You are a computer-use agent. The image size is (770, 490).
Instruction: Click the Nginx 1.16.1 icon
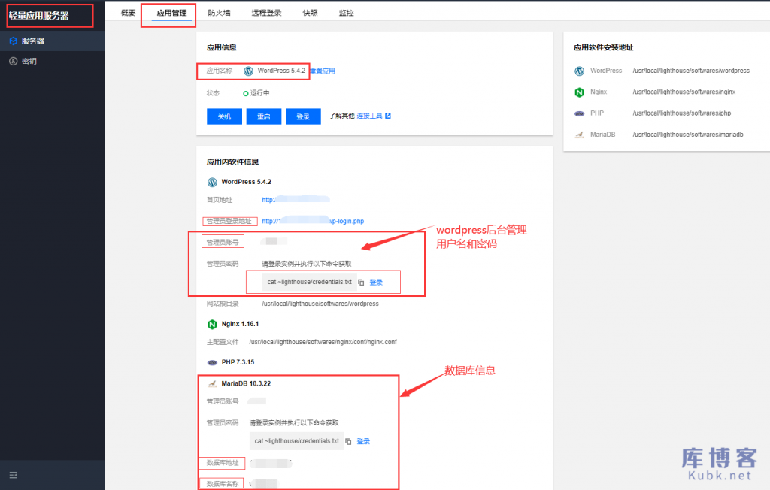tap(212, 324)
